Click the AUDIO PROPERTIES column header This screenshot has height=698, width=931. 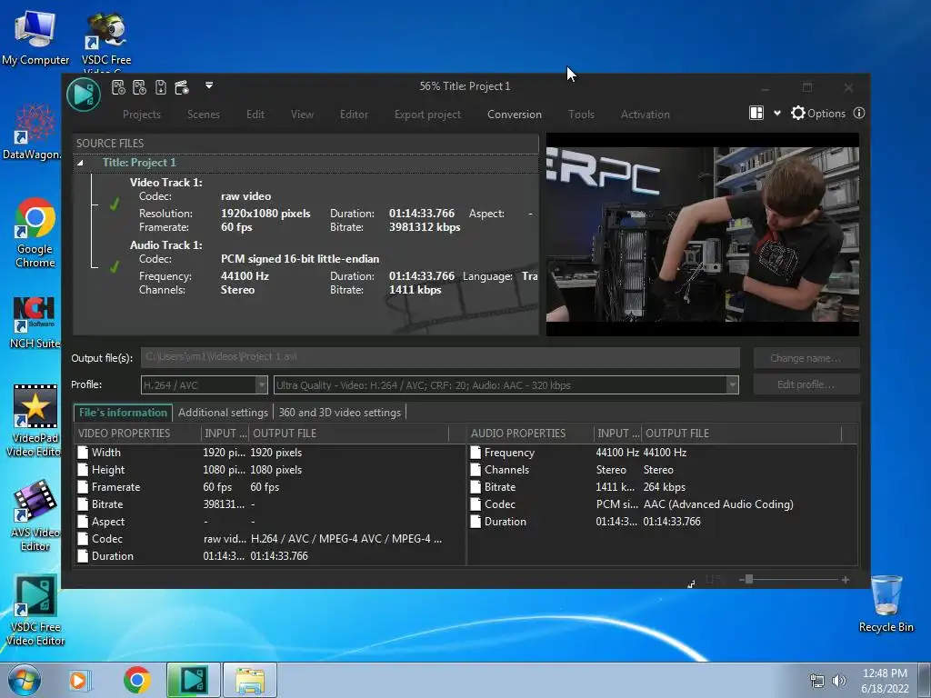coord(531,434)
